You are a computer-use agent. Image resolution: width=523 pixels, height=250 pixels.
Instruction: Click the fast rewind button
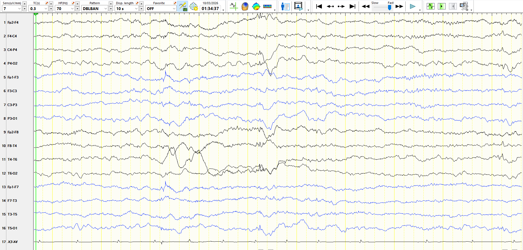(x=366, y=6)
